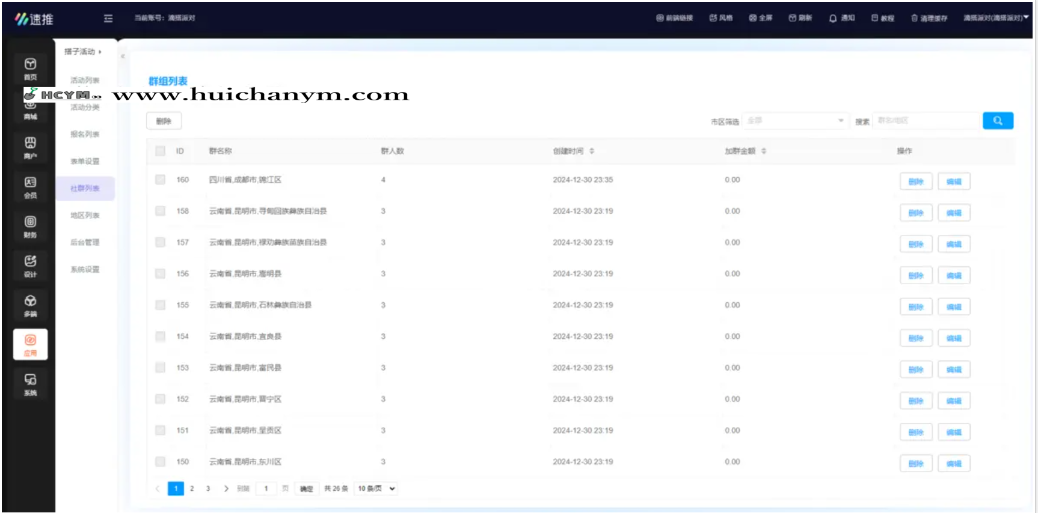Sort by 加群金额 column arrows
This screenshot has width=1038, height=513.
coord(764,151)
